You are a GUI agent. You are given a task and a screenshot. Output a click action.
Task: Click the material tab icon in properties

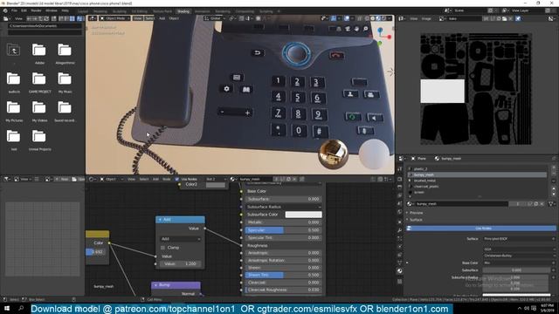point(400,271)
